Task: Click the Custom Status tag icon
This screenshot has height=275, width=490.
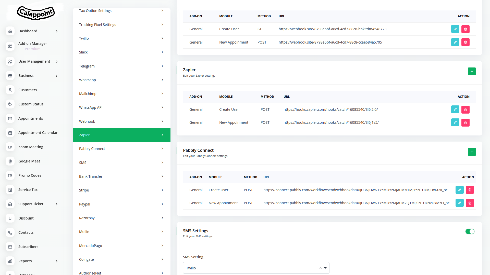Action: click(x=10, y=104)
